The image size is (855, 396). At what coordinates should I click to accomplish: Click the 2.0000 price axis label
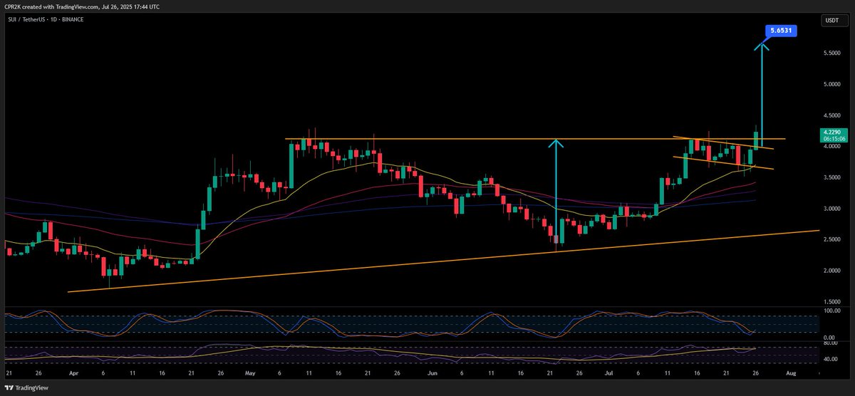coord(831,271)
